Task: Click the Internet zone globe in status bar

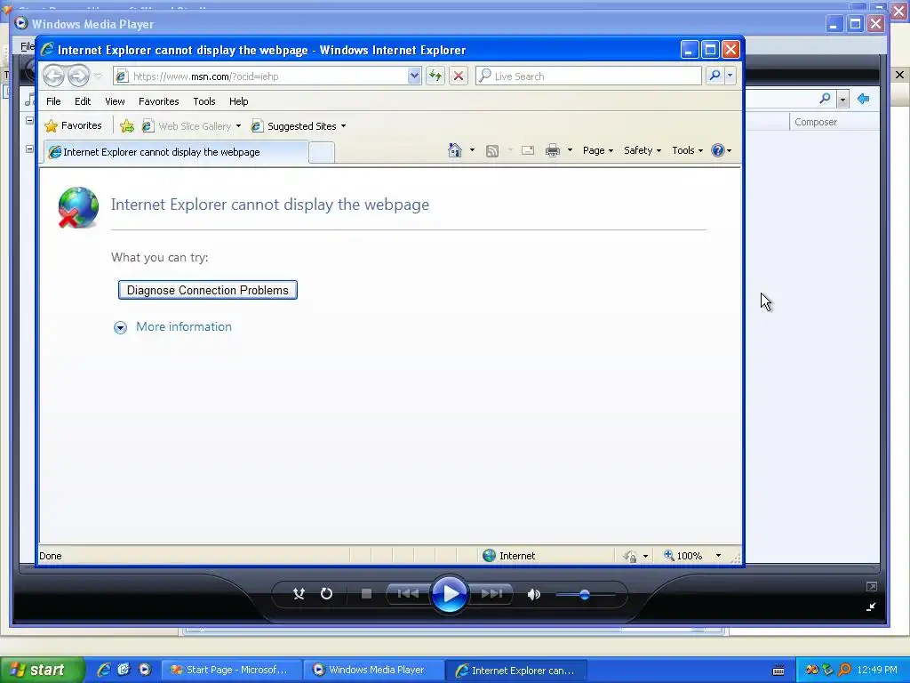Action: click(x=490, y=556)
